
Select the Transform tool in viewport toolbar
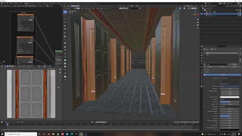65,29
